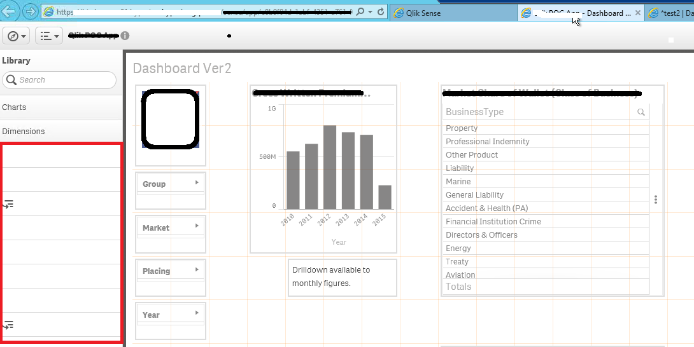Image resolution: width=694 pixels, height=347 pixels.
Task: Open the list global menu button
Action: [x=48, y=36]
